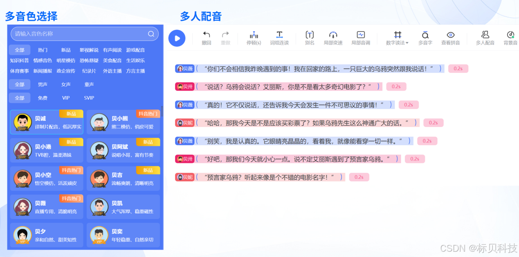Select the 游戏配音 category filter
The width and height of the screenshot is (519, 257).
click(x=135, y=50)
